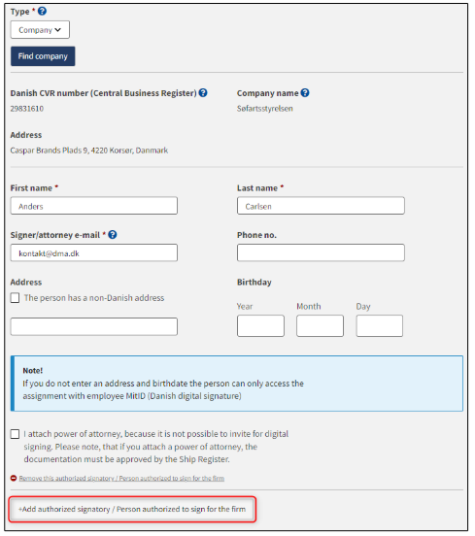Click the Find company button
475x536 pixels.
point(43,56)
